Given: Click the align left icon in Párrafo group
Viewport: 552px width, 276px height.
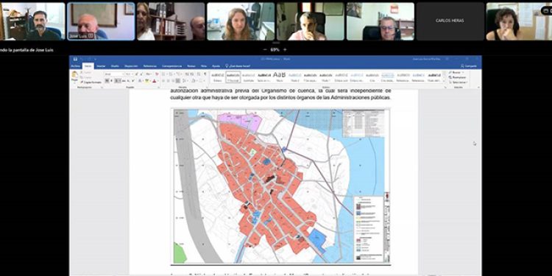Looking at the screenshot, I should pos(163,81).
